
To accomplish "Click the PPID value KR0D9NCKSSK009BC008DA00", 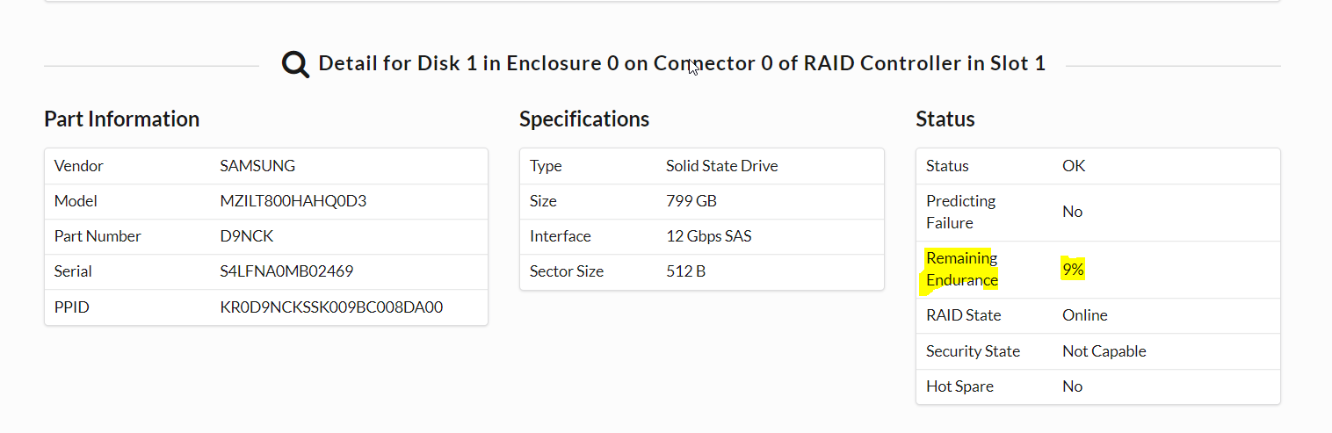I will pyautogui.click(x=331, y=307).
